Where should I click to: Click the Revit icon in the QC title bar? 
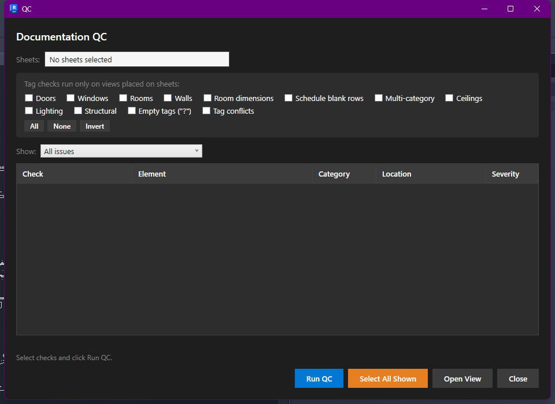14,9
